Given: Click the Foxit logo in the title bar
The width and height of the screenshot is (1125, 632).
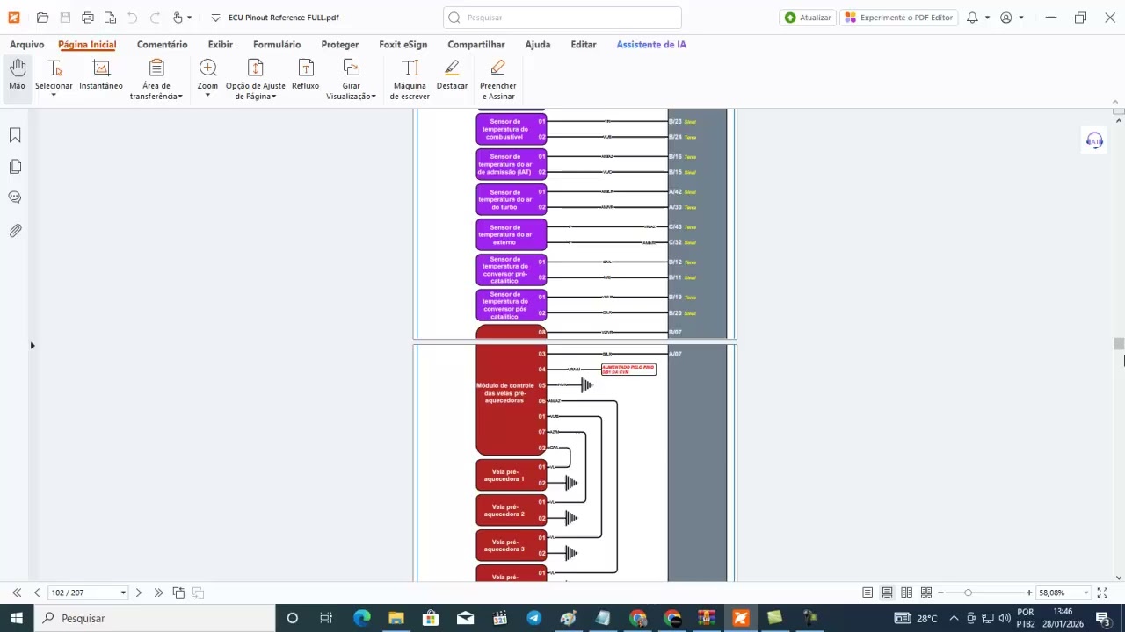Looking at the screenshot, I should 14,18.
